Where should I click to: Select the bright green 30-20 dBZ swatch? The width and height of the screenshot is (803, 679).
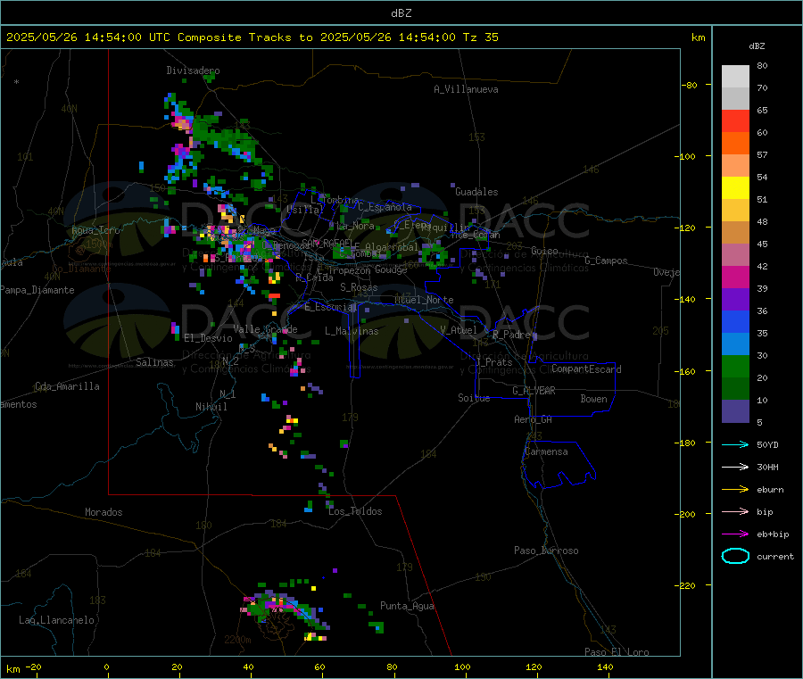pos(735,366)
